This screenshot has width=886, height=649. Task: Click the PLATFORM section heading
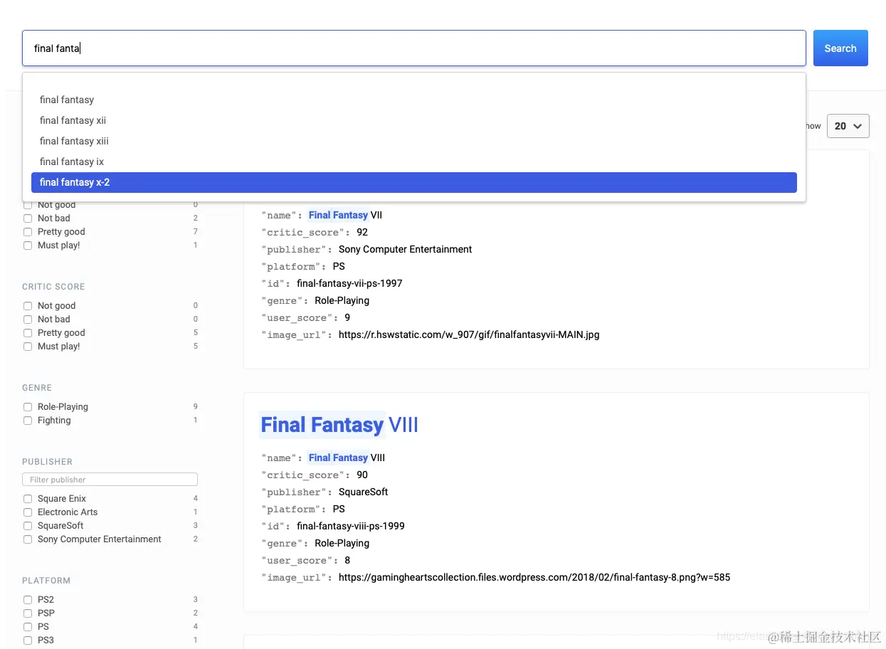[x=46, y=581]
